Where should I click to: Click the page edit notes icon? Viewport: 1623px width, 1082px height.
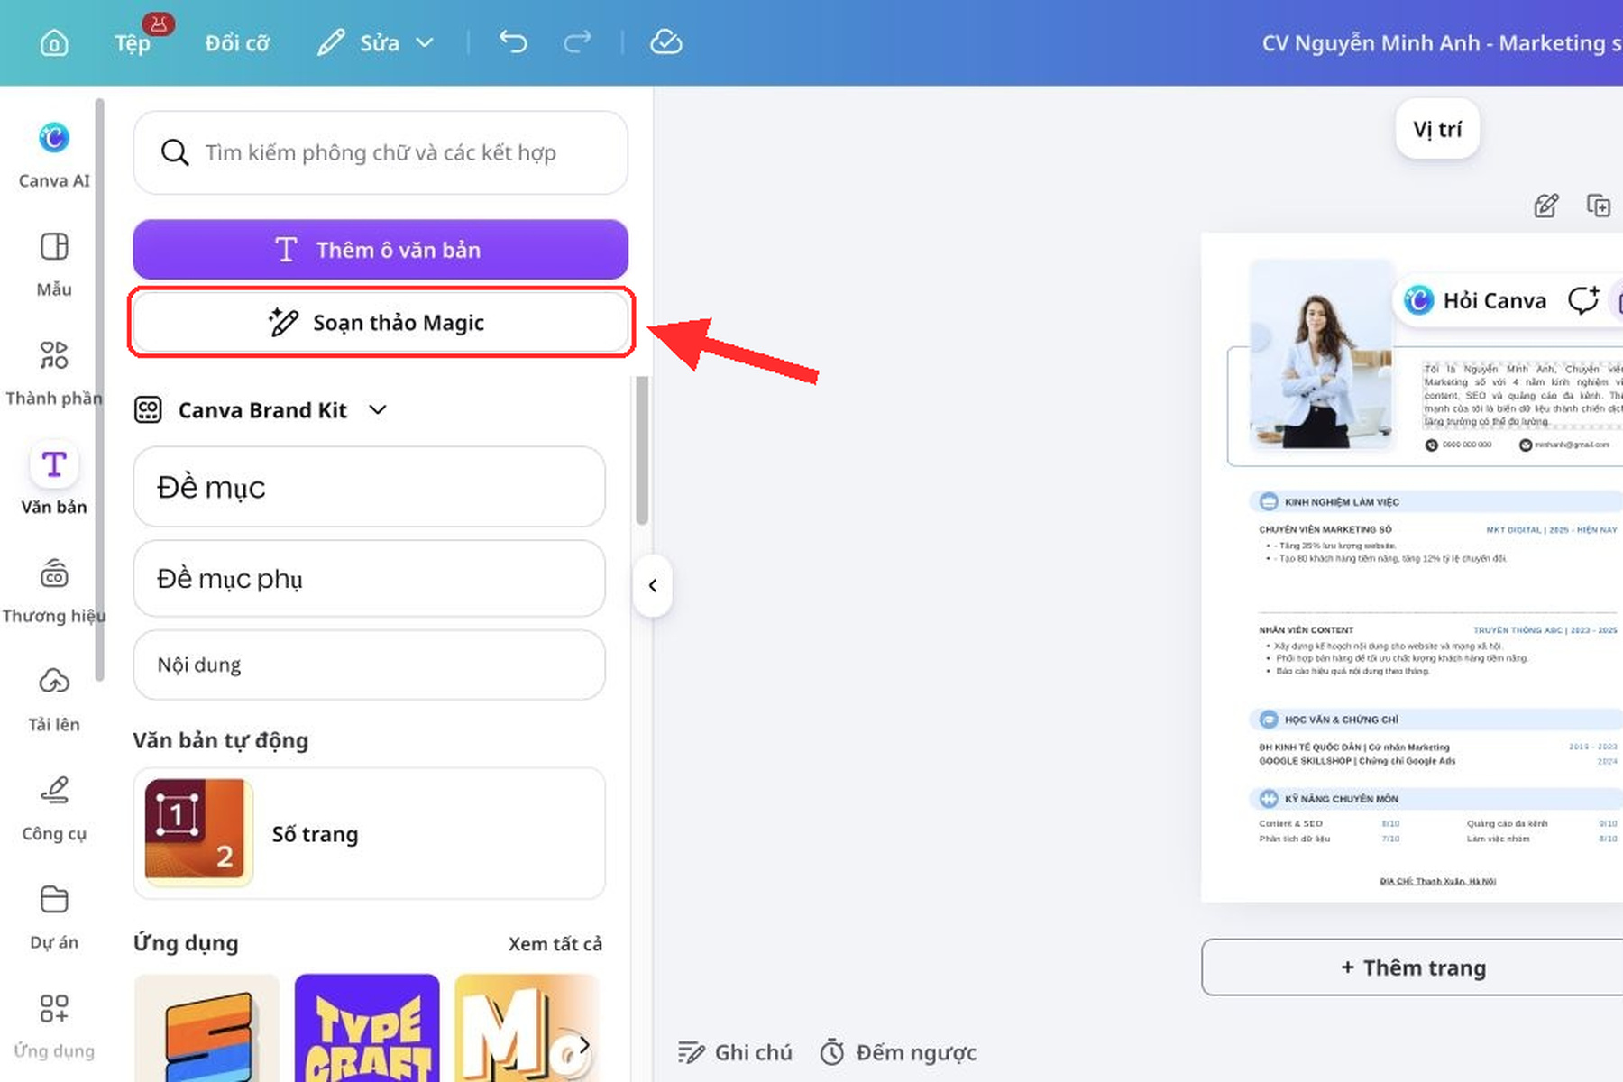point(1546,206)
